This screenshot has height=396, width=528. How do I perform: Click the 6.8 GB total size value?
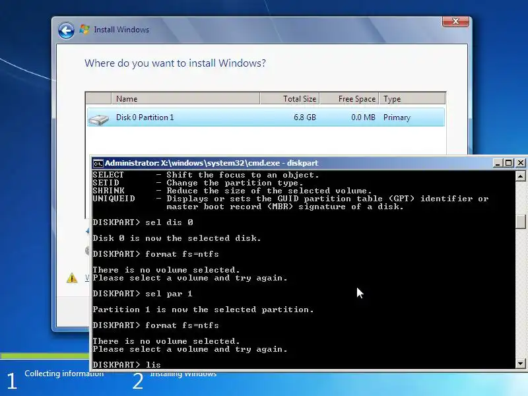click(305, 117)
